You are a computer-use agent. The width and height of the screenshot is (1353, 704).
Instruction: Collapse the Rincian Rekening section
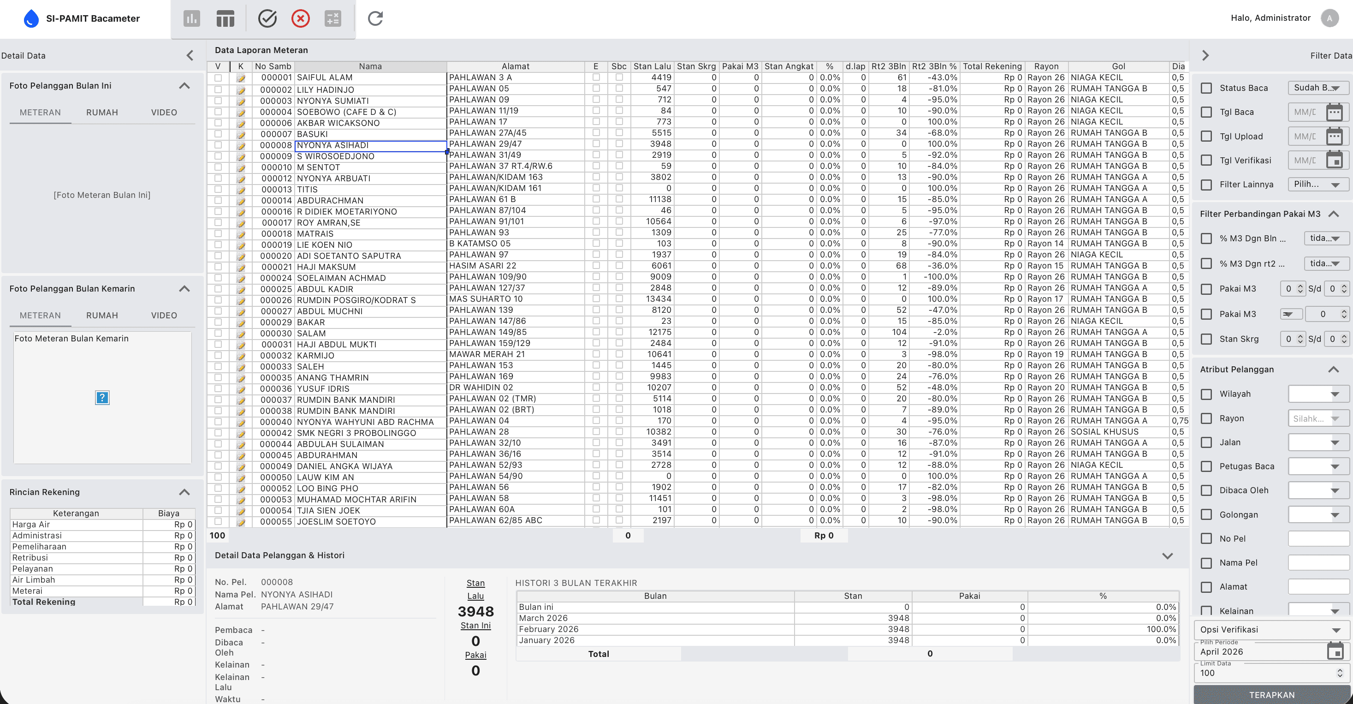pyautogui.click(x=184, y=492)
